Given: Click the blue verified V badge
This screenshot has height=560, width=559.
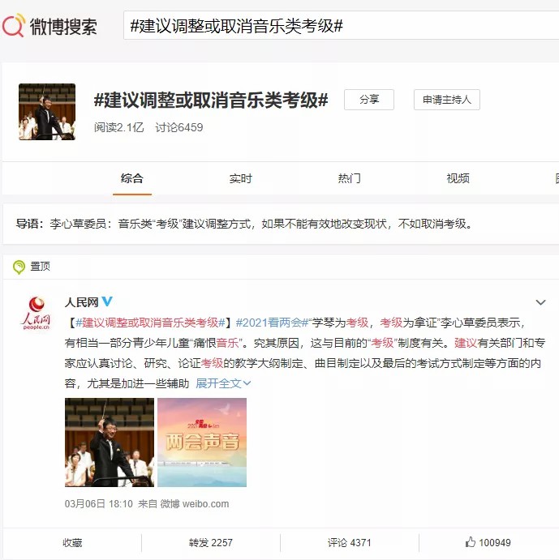Looking at the screenshot, I should tap(107, 301).
